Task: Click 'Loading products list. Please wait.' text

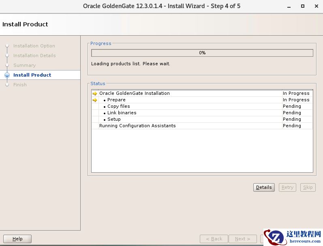Action: (x=130, y=64)
